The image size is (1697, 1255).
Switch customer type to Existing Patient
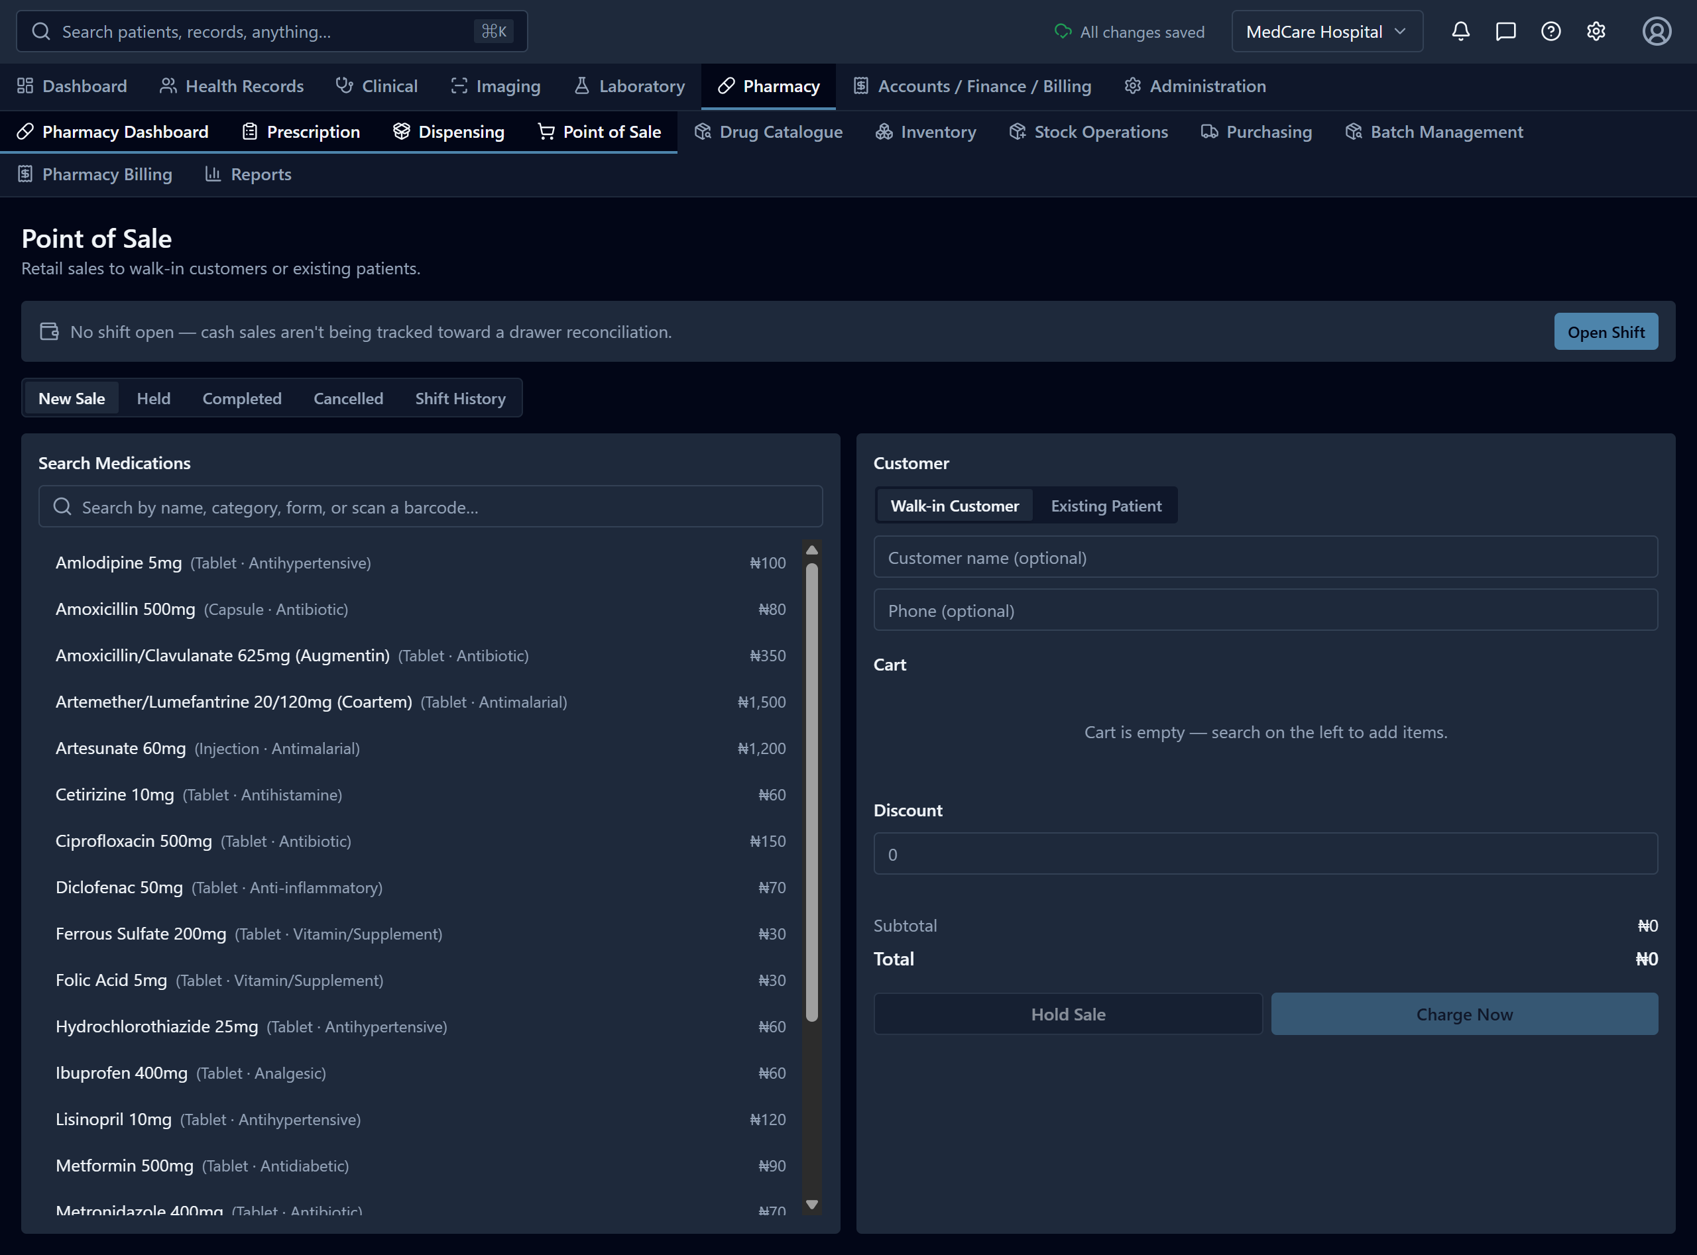coord(1106,505)
